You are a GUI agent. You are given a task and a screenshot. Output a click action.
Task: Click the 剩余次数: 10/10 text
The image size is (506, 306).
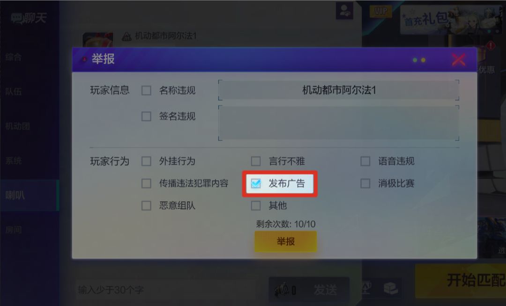tap(286, 224)
